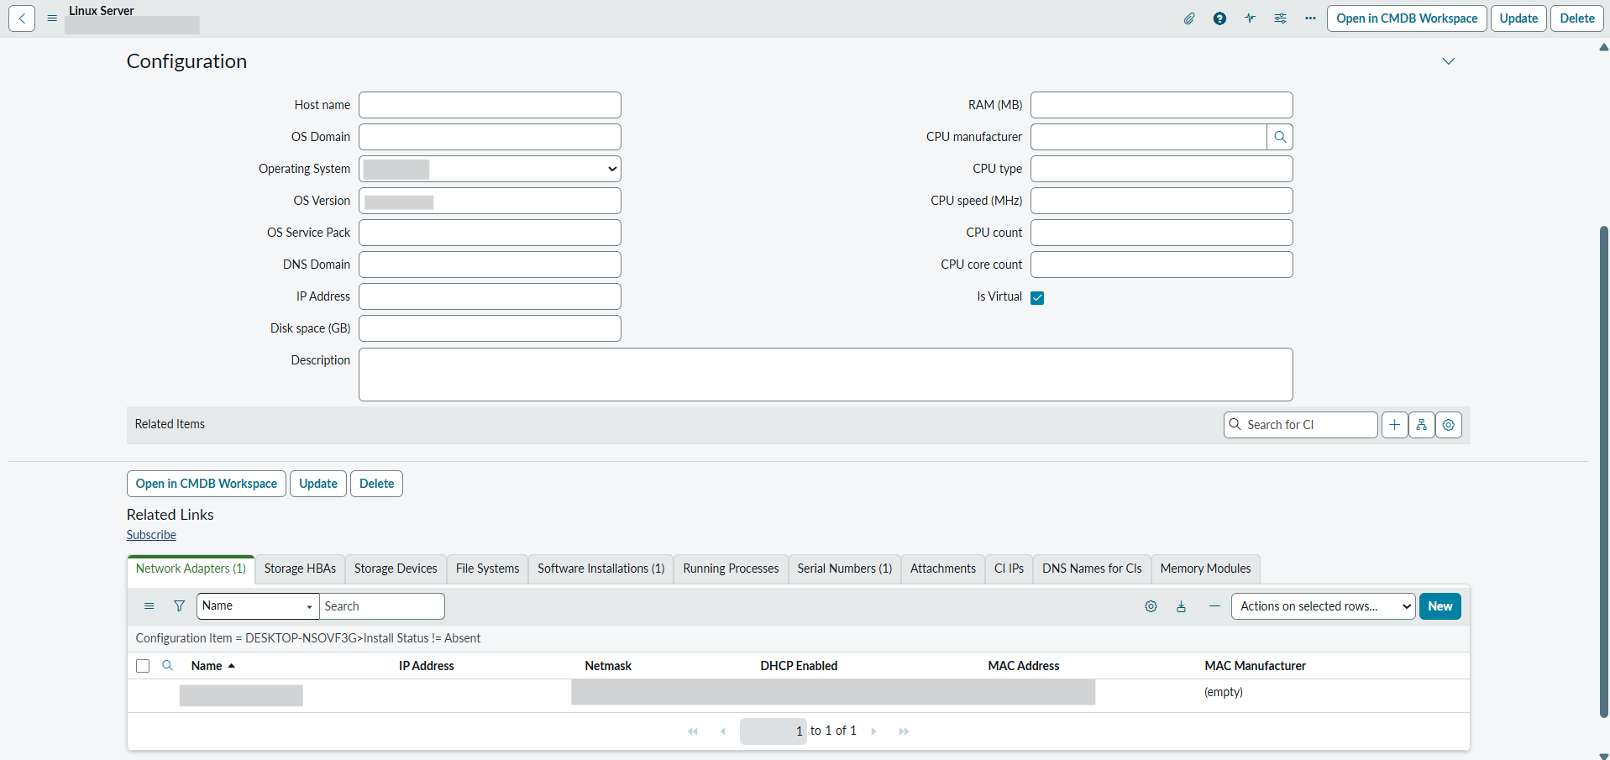Open the list controls menu in Network Adapters
1610x760 pixels.
[149, 606]
